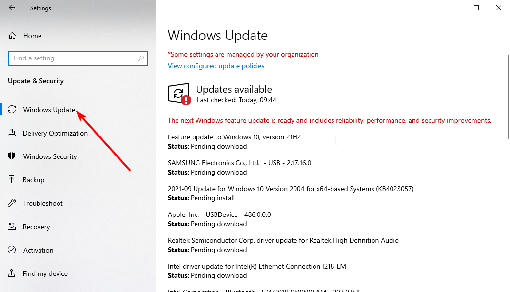Click the Windows Security shield icon
The height and width of the screenshot is (292, 510).
(x=12, y=156)
